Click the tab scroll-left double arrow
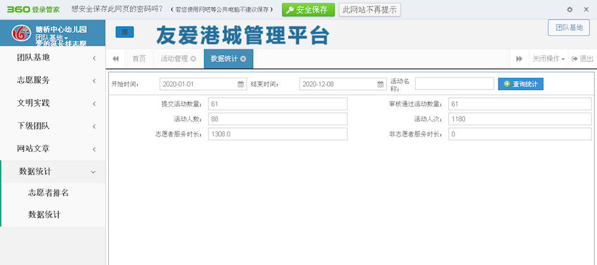597x265 pixels. (115, 58)
